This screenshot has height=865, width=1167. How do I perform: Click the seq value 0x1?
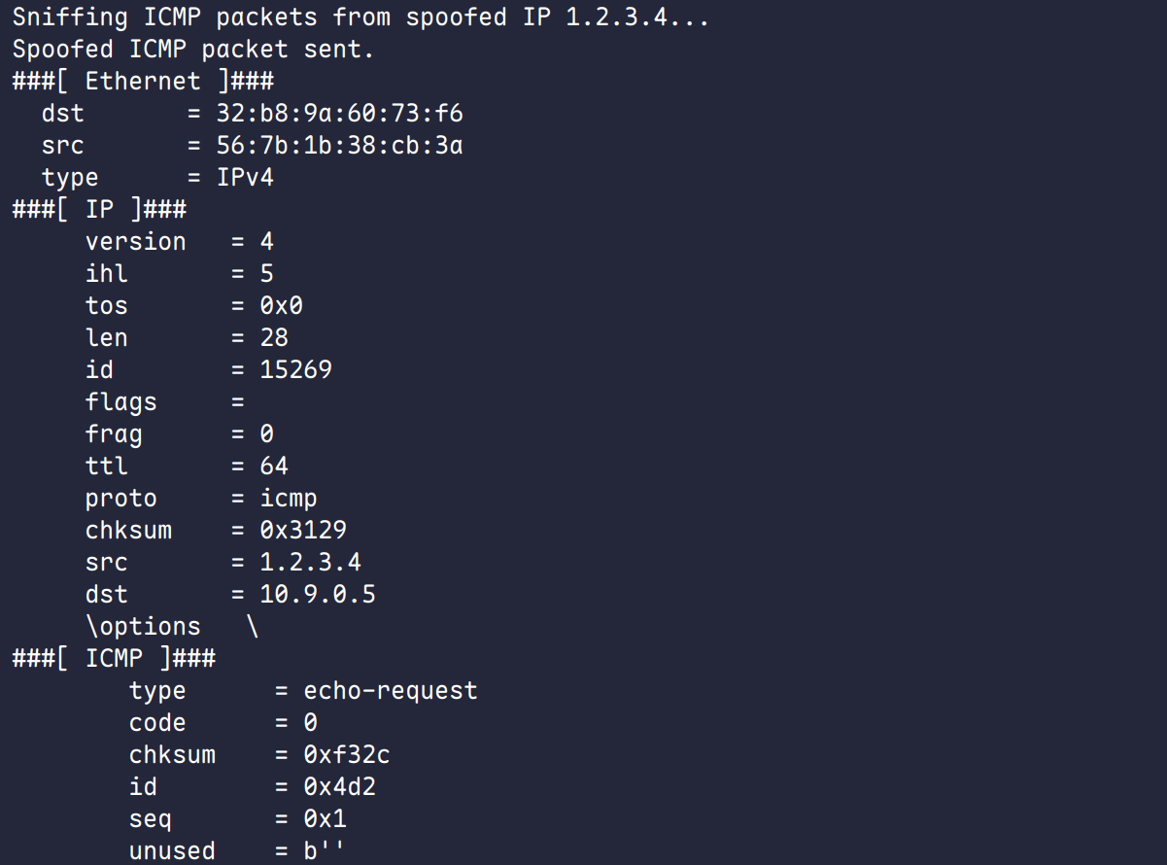click(325, 818)
